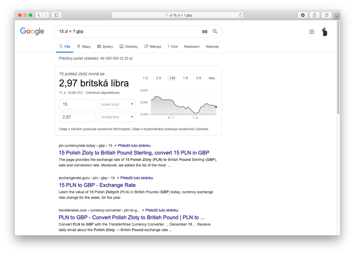
Task: Open the 15 PLN to GBP - Exchange Rate result
Action: pyautogui.click(x=97, y=185)
